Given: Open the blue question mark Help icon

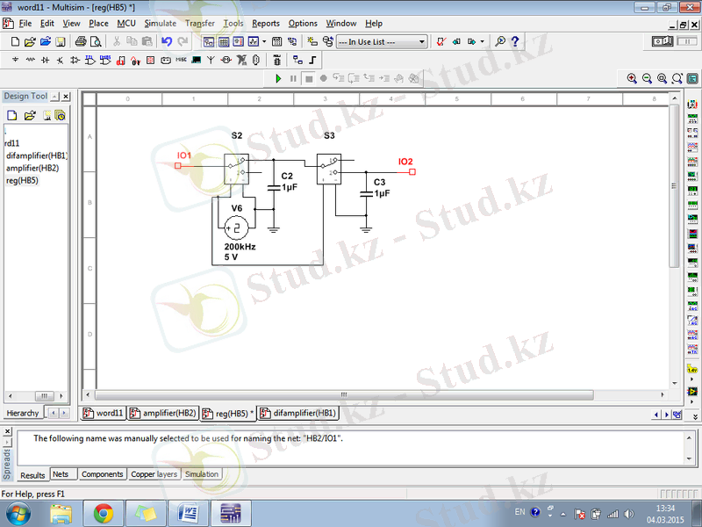Looking at the screenshot, I should click(515, 41).
